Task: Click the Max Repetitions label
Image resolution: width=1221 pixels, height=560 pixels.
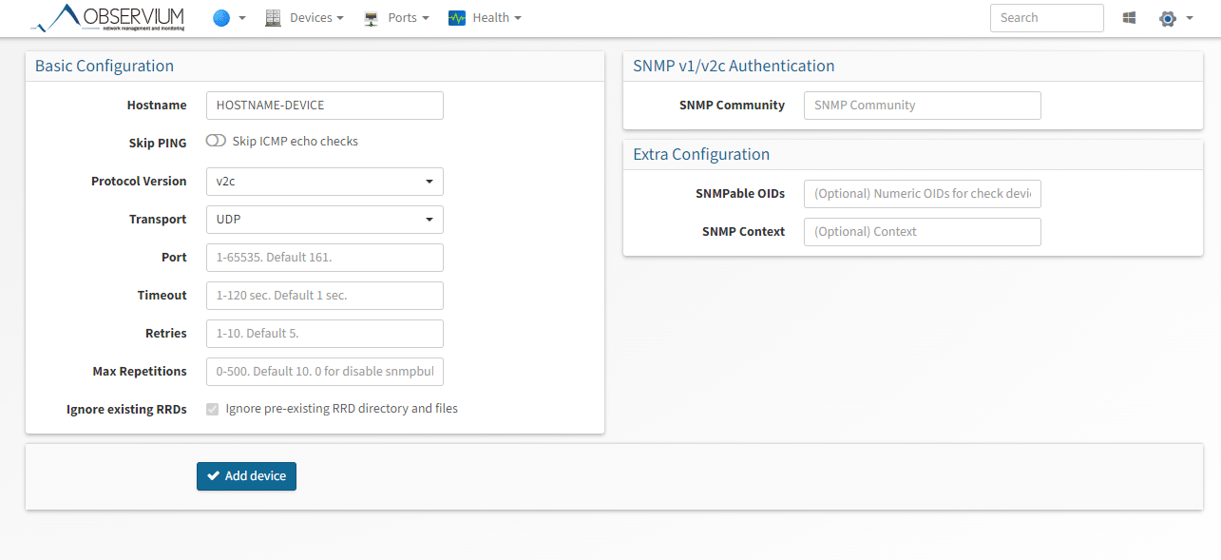Action: [x=140, y=372]
